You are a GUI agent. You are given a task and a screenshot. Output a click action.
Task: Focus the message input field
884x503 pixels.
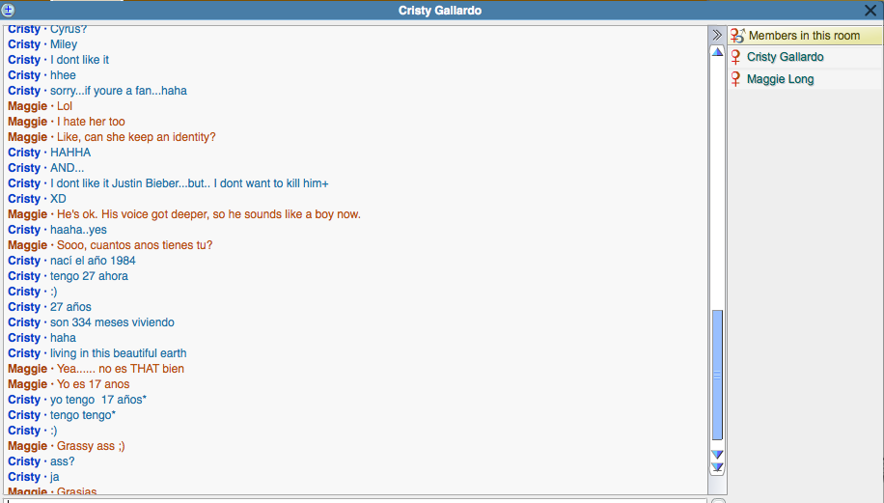click(x=355, y=500)
